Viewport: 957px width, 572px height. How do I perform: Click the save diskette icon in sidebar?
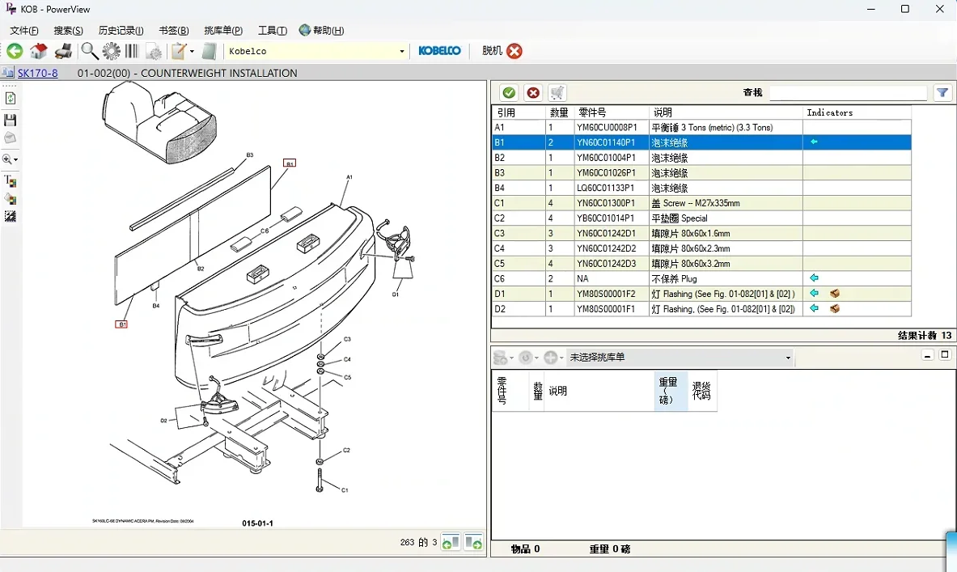click(x=11, y=120)
